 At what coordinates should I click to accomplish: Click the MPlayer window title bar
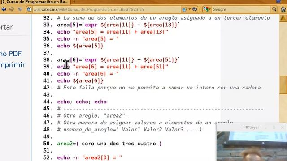(251, 127)
